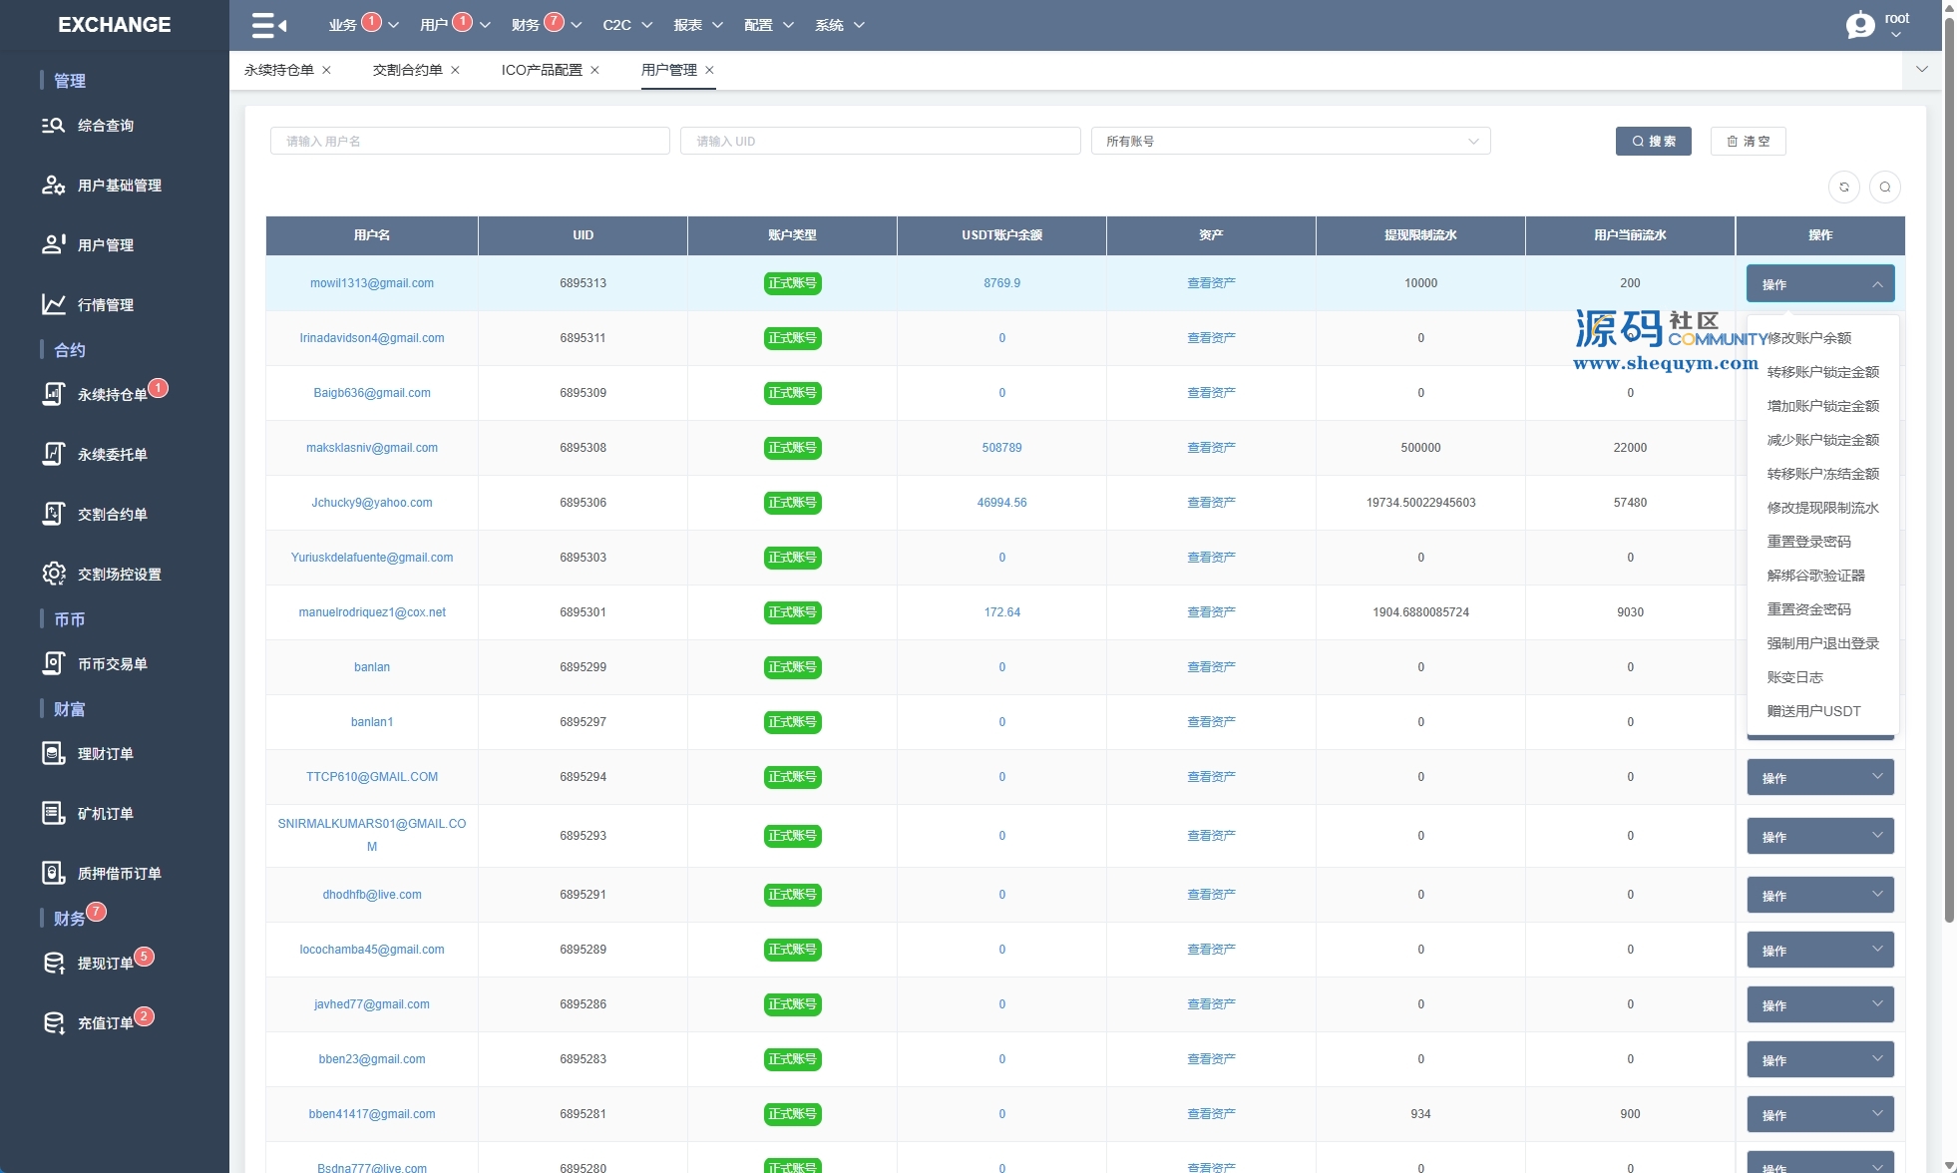Click the 交割场控设置 gear icon
Viewport: 1957px width, 1173px height.
point(53,574)
